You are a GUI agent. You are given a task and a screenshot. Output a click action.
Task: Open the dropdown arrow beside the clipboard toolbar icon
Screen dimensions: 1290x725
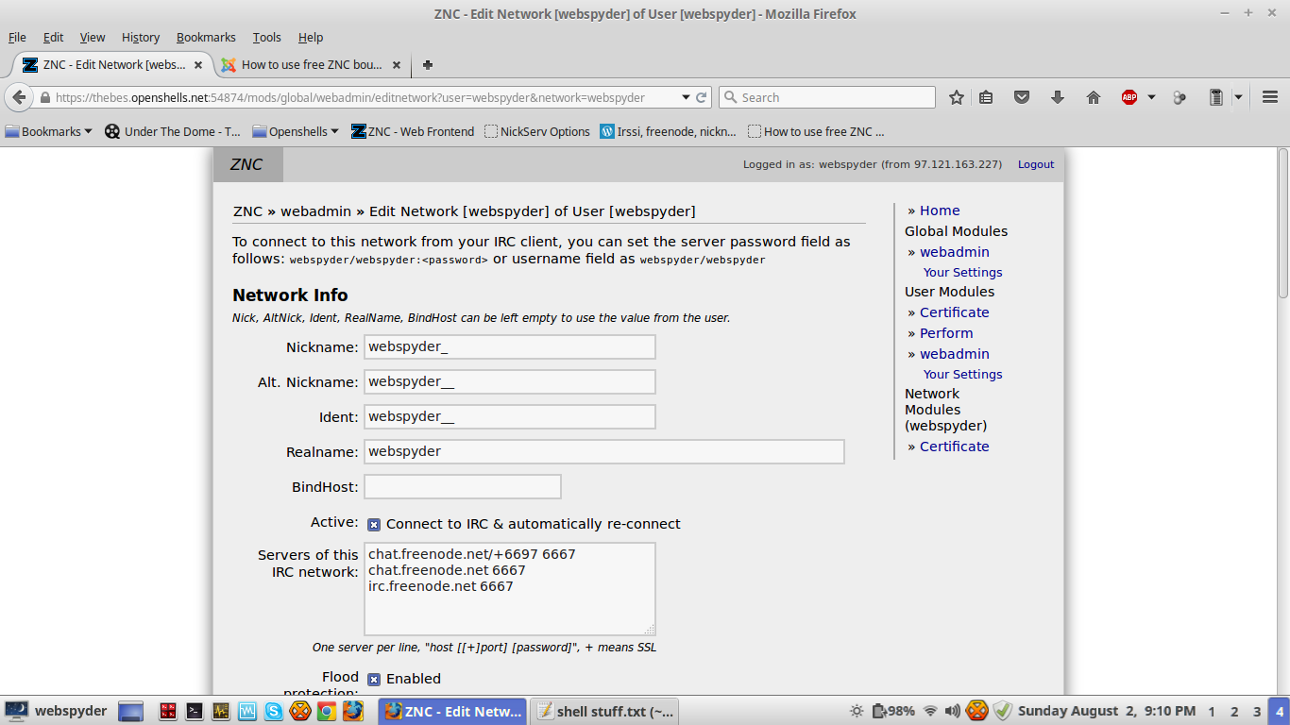[1238, 97]
